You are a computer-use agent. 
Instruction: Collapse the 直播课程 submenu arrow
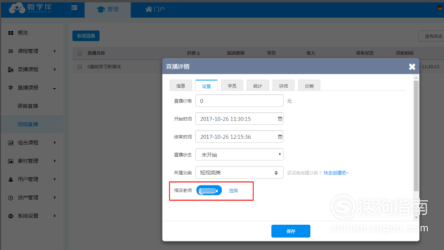pos(55,88)
